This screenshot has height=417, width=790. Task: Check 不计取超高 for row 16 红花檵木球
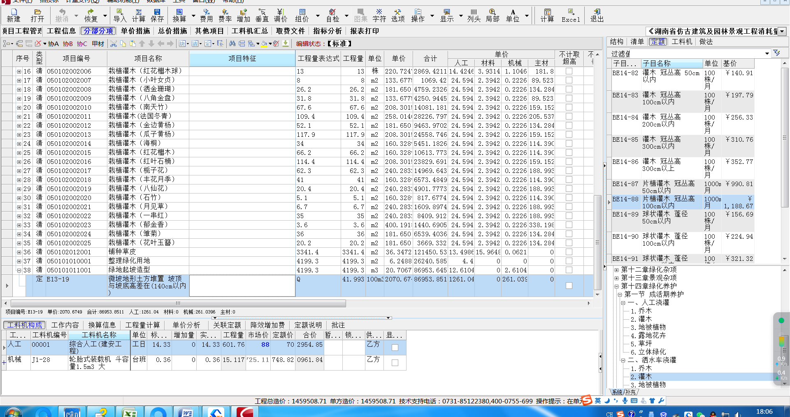[569, 71]
